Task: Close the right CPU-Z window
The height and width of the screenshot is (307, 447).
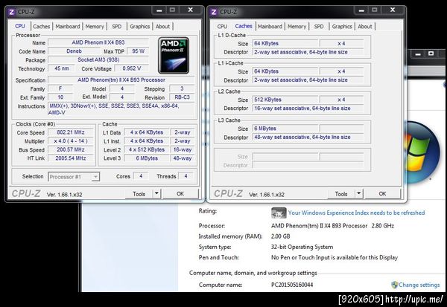Action: (393, 10)
